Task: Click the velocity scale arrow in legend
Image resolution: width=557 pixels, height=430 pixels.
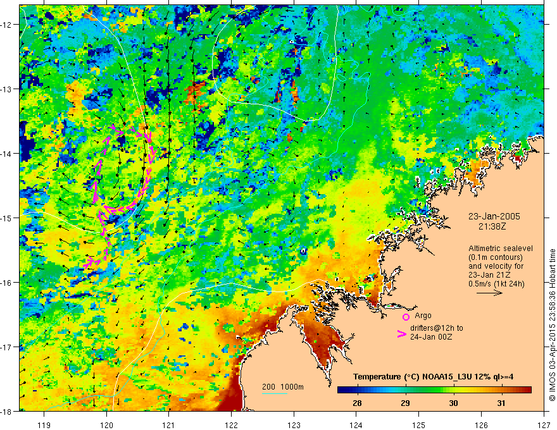Action: coord(489,293)
